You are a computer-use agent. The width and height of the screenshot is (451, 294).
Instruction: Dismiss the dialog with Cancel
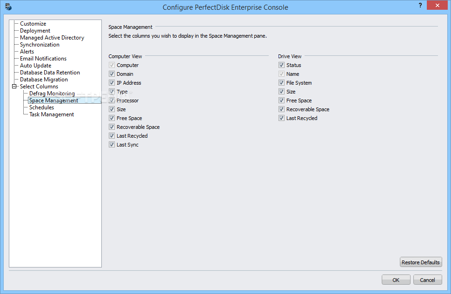point(427,280)
